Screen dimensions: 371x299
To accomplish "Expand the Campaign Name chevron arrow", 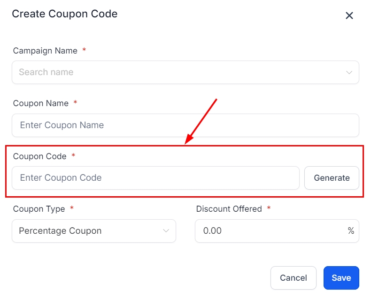I will 349,72.
